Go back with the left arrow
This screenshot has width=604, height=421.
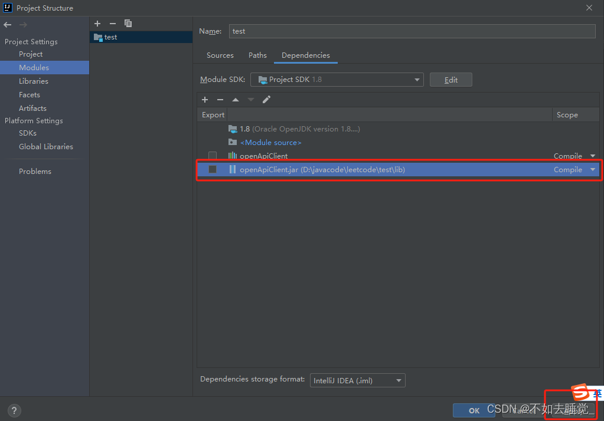pyautogui.click(x=7, y=25)
